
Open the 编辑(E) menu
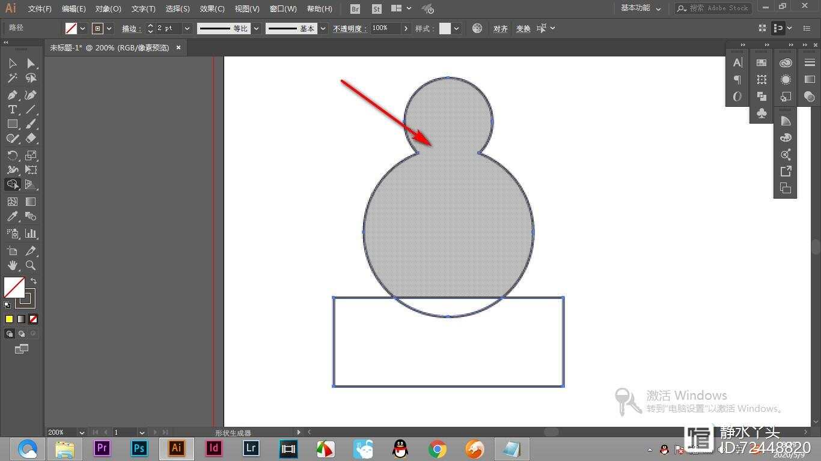click(x=74, y=9)
